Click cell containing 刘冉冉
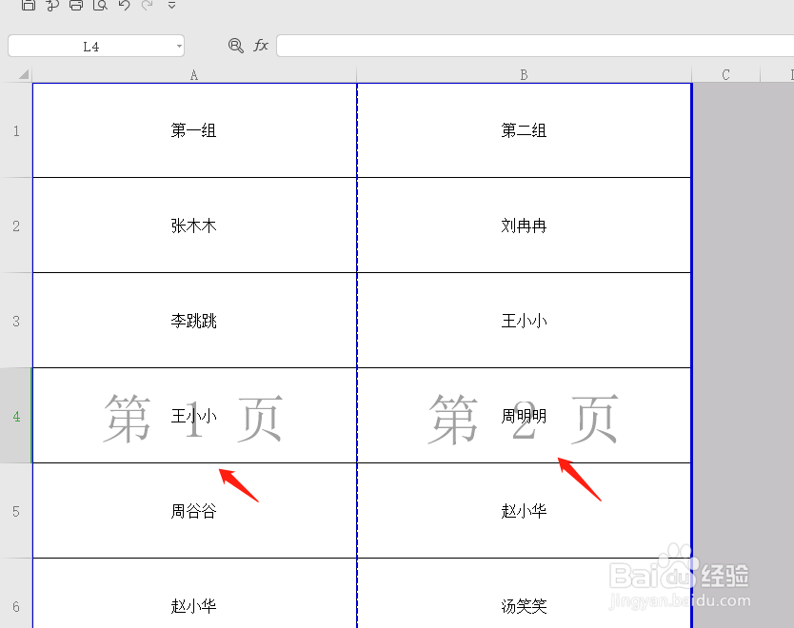Image resolution: width=794 pixels, height=628 pixels. pyautogui.click(x=525, y=226)
